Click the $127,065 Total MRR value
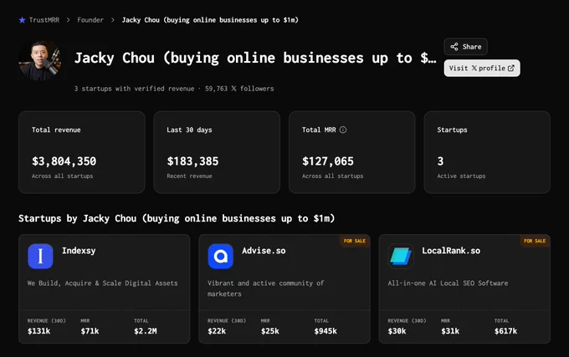 (328, 161)
